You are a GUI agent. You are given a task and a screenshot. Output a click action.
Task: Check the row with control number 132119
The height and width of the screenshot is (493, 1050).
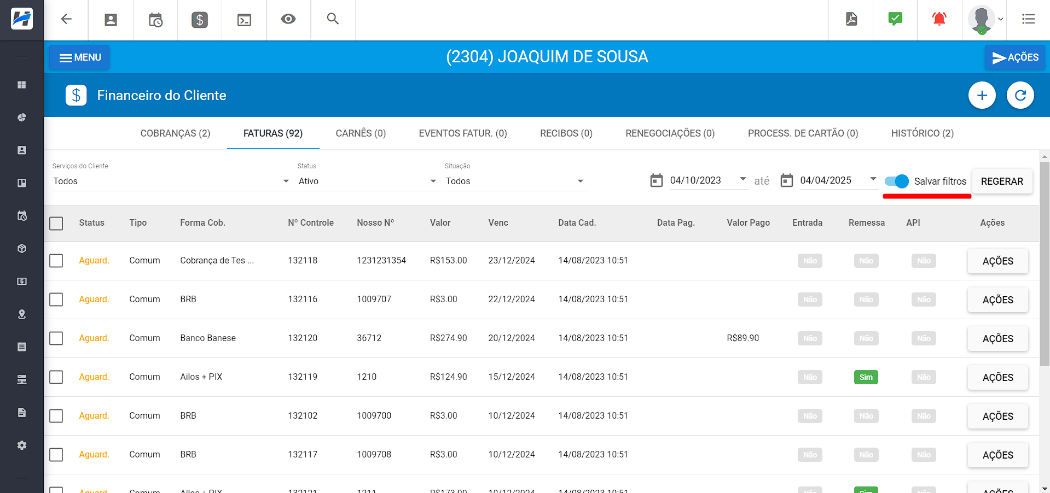(x=56, y=377)
